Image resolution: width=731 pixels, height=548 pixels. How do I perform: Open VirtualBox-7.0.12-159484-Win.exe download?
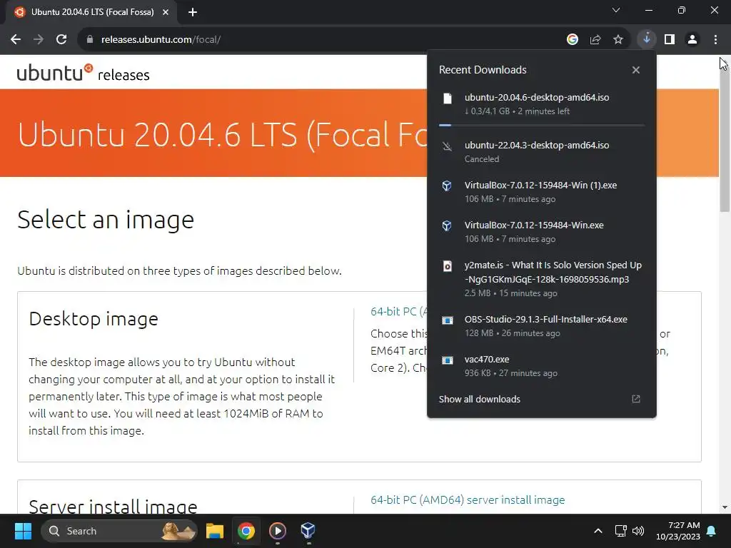point(542,232)
